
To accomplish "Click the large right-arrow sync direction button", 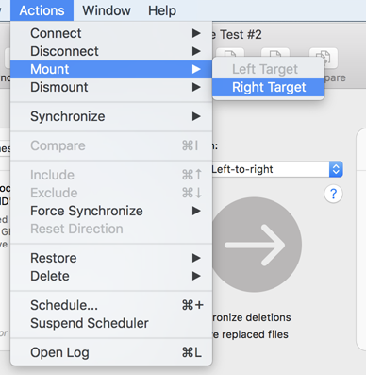I will (257, 245).
